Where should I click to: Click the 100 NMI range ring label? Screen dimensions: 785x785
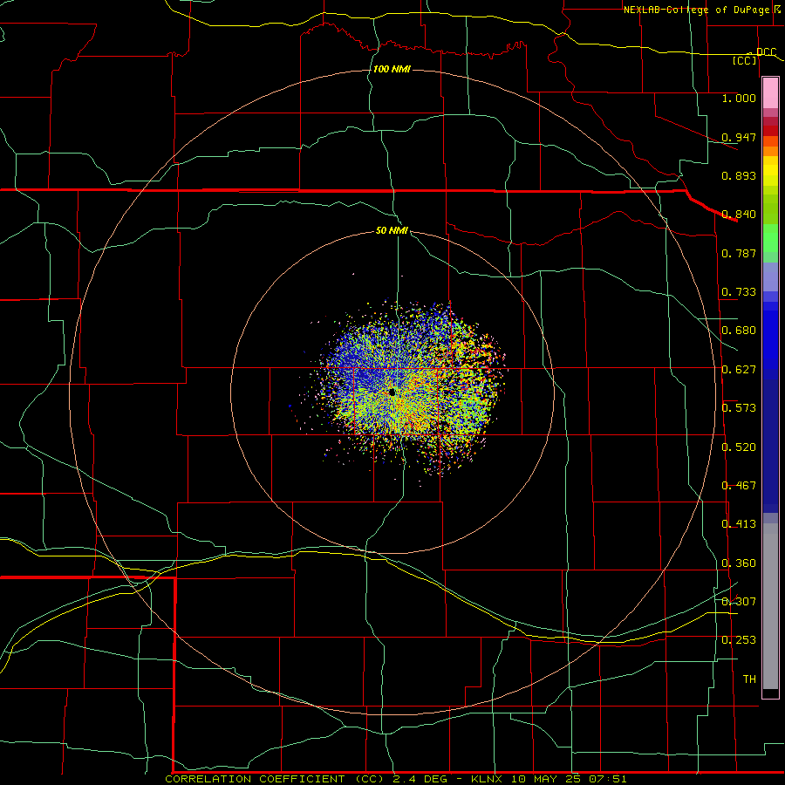click(392, 69)
